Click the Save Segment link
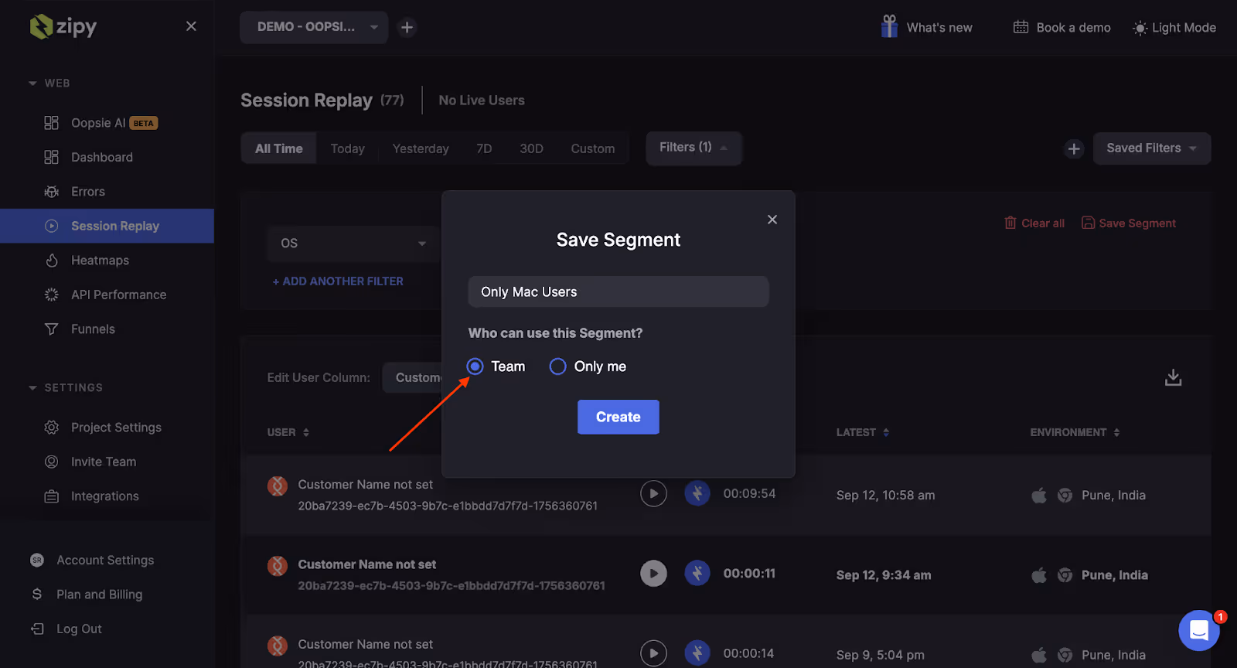Viewport: 1237px width, 668px height. [1129, 223]
